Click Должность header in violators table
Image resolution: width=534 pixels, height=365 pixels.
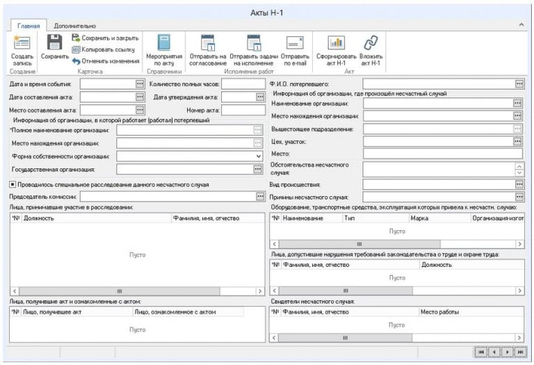pos(471,265)
